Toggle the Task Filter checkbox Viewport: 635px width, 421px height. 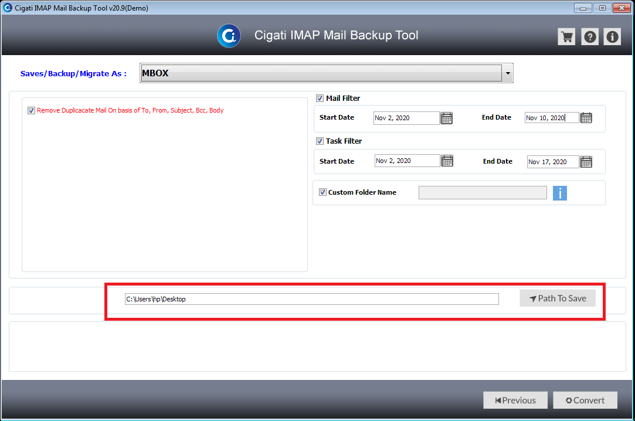(x=320, y=141)
